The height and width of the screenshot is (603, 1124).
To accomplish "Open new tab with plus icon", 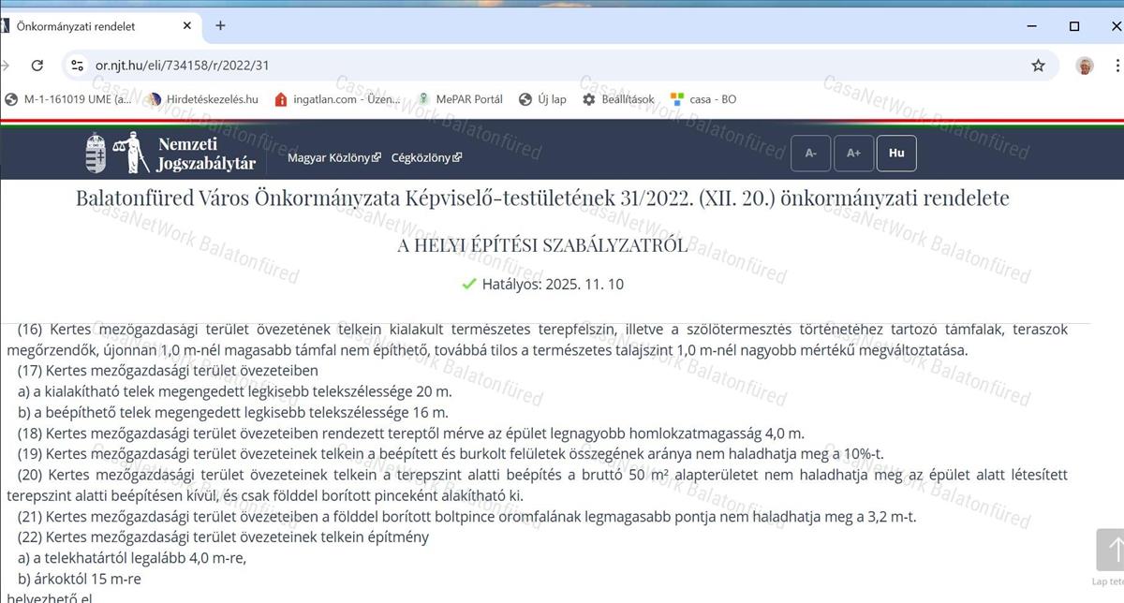I will (220, 25).
